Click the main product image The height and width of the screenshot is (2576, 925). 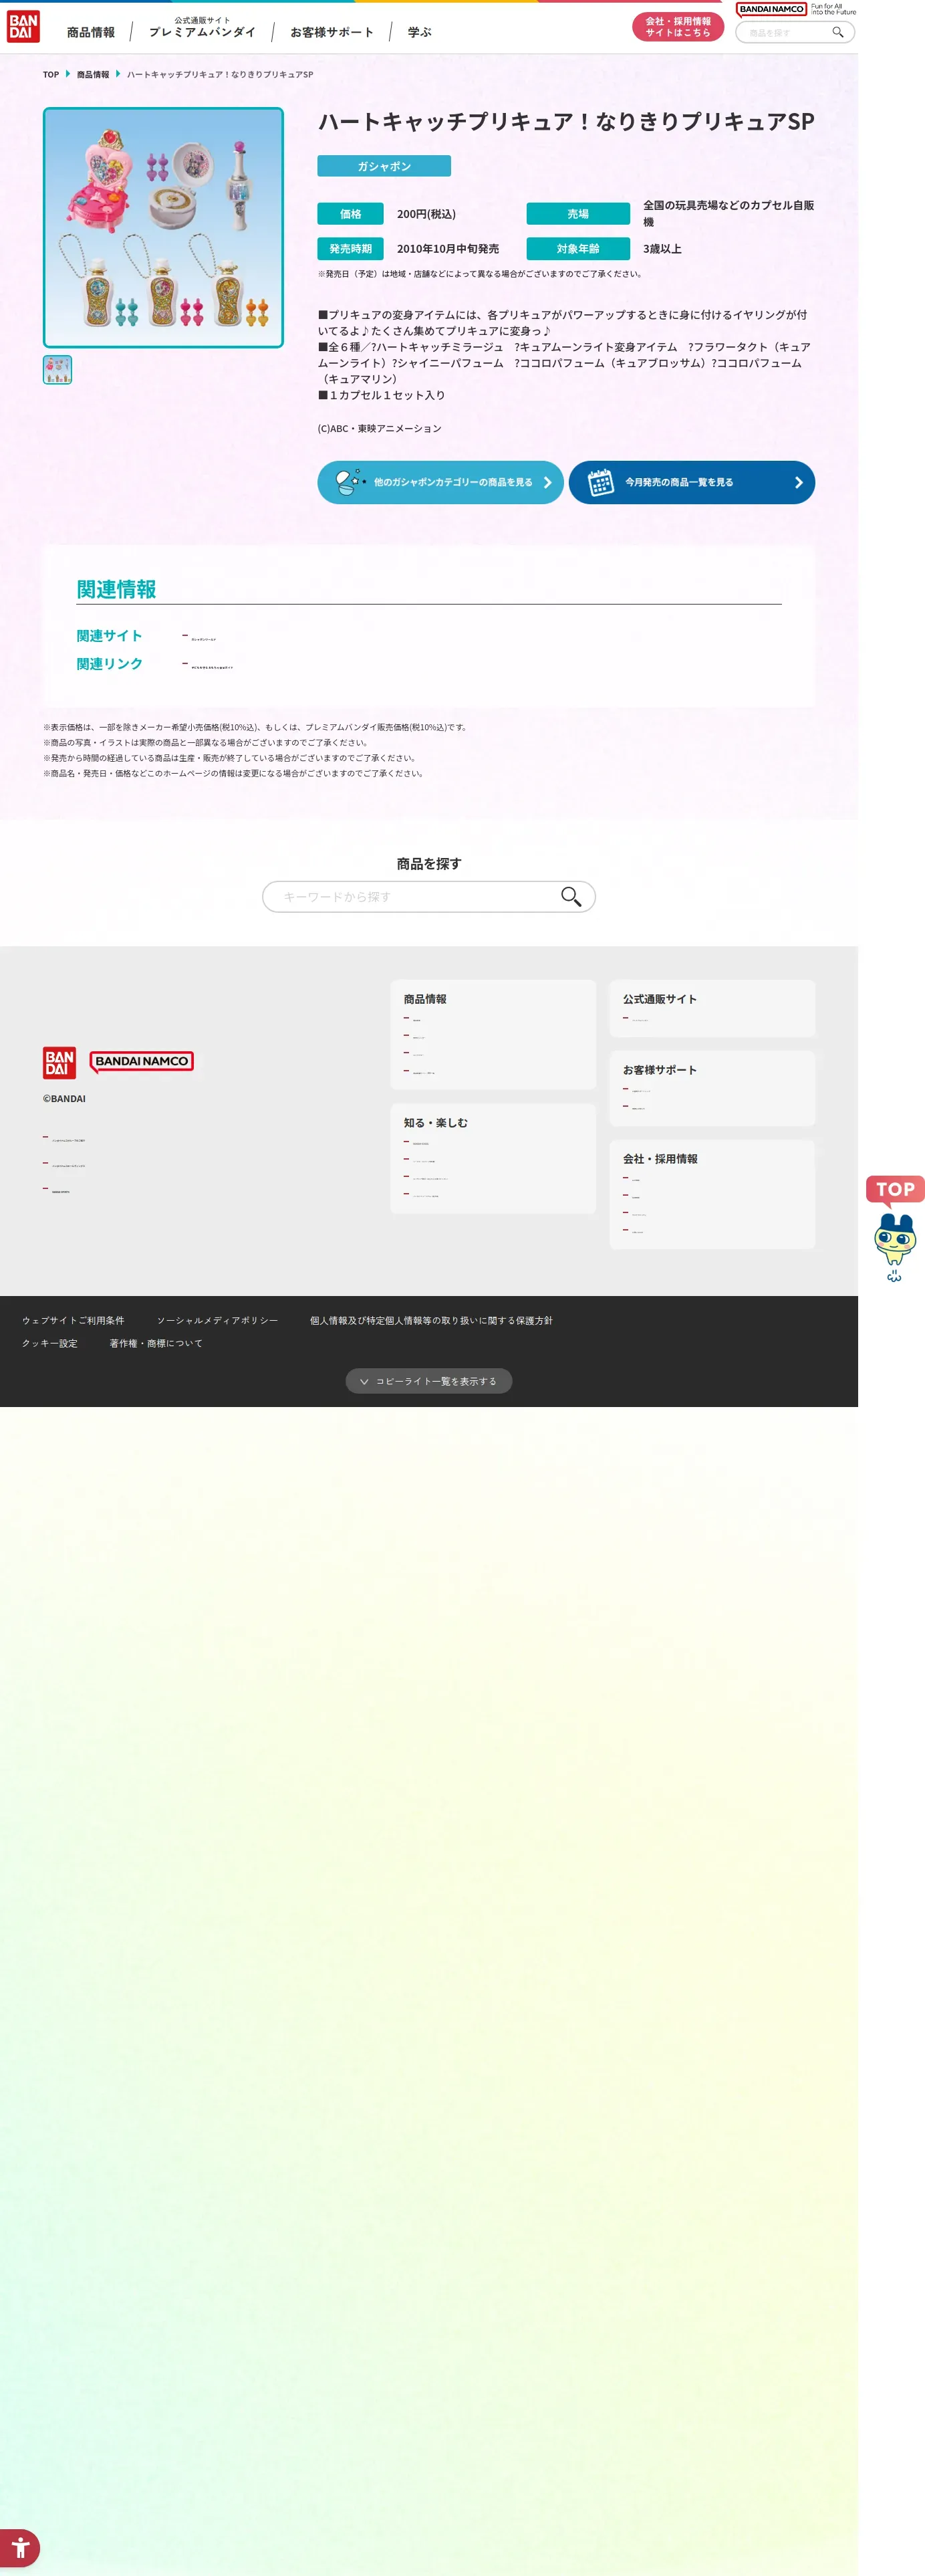[164, 228]
